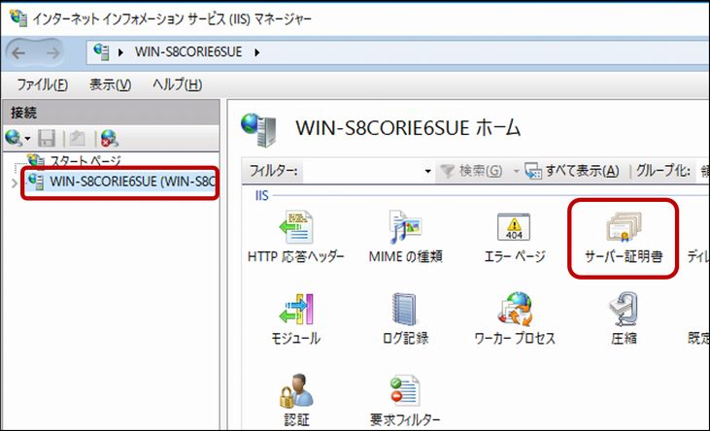Open the filter dropdown arrow
The image size is (710, 431).
[x=428, y=172]
